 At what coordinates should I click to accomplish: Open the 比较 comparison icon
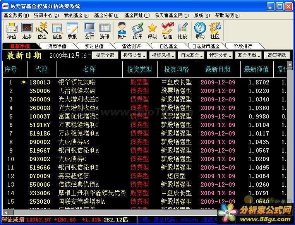coord(182,31)
